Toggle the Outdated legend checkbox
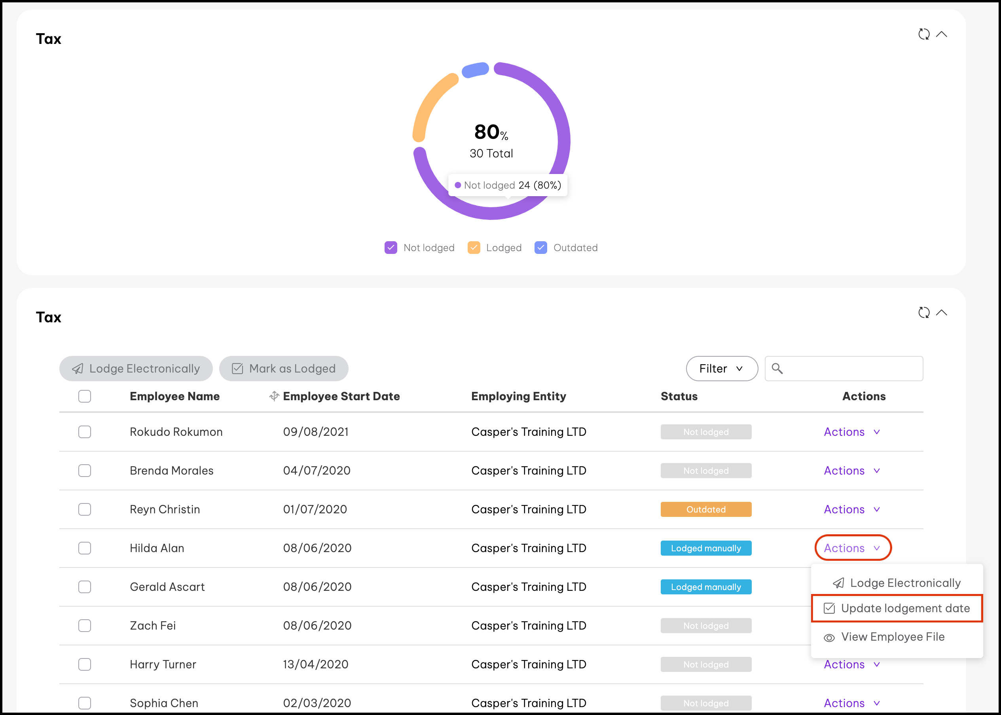This screenshot has width=1001, height=715. pyautogui.click(x=540, y=248)
